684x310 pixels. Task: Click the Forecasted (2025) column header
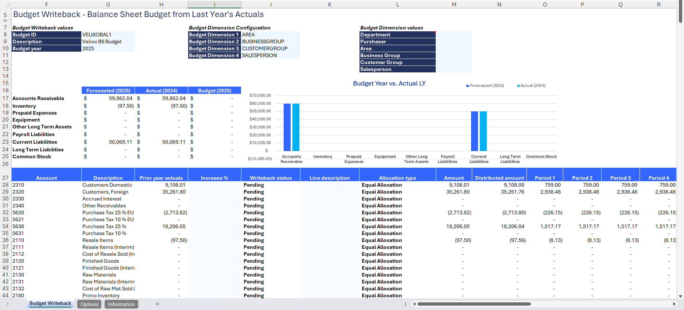(108, 91)
